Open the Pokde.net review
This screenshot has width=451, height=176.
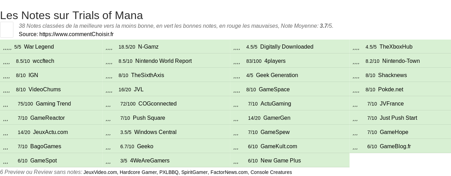click(x=391, y=90)
